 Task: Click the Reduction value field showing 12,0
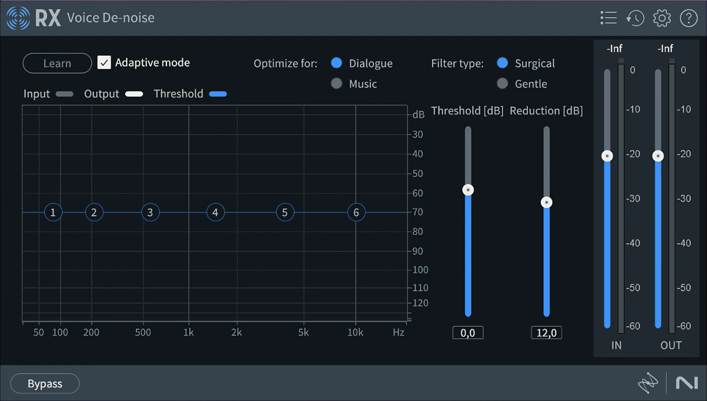click(546, 333)
